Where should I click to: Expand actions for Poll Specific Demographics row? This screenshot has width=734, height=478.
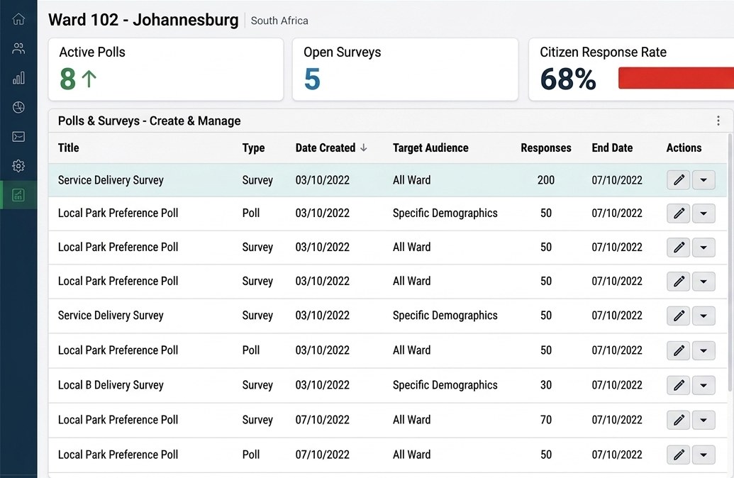pyautogui.click(x=703, y=213)
